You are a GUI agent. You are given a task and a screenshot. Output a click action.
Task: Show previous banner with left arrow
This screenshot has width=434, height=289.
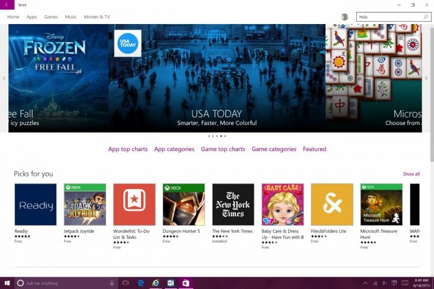[x=4, y=78]
